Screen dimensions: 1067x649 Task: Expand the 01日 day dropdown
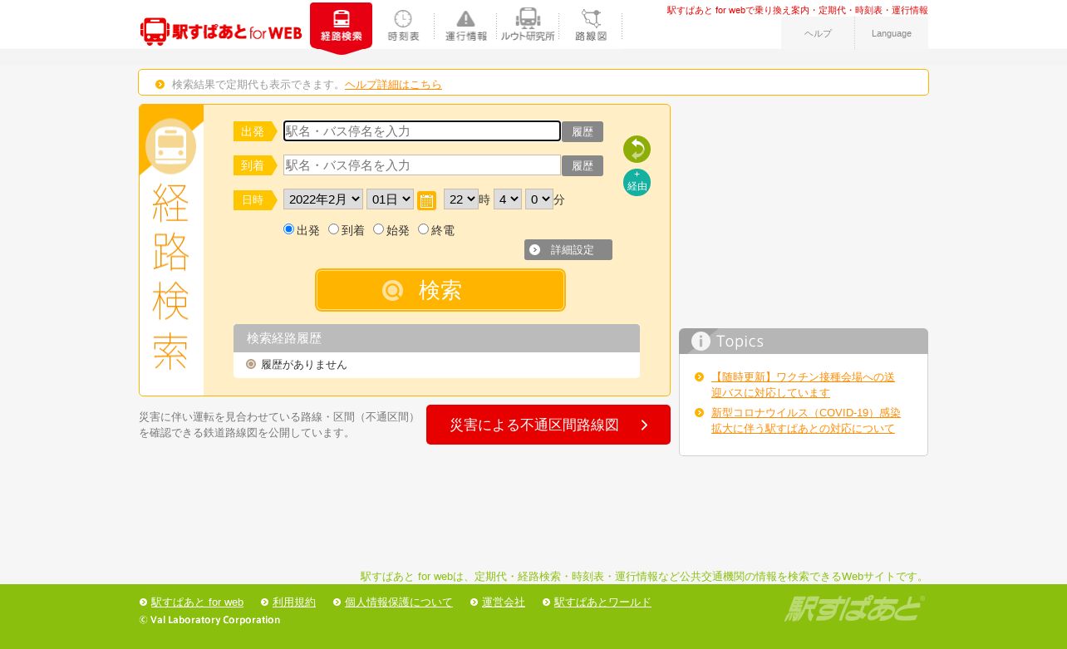point(390,199)
